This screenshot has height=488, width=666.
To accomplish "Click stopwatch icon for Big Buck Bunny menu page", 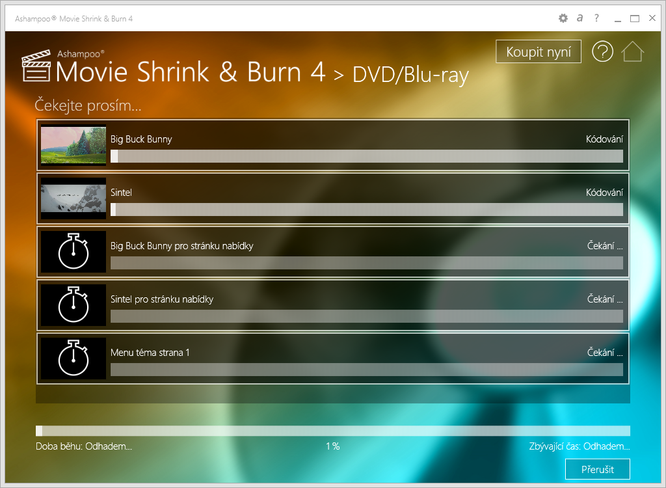I will point(73,252).
